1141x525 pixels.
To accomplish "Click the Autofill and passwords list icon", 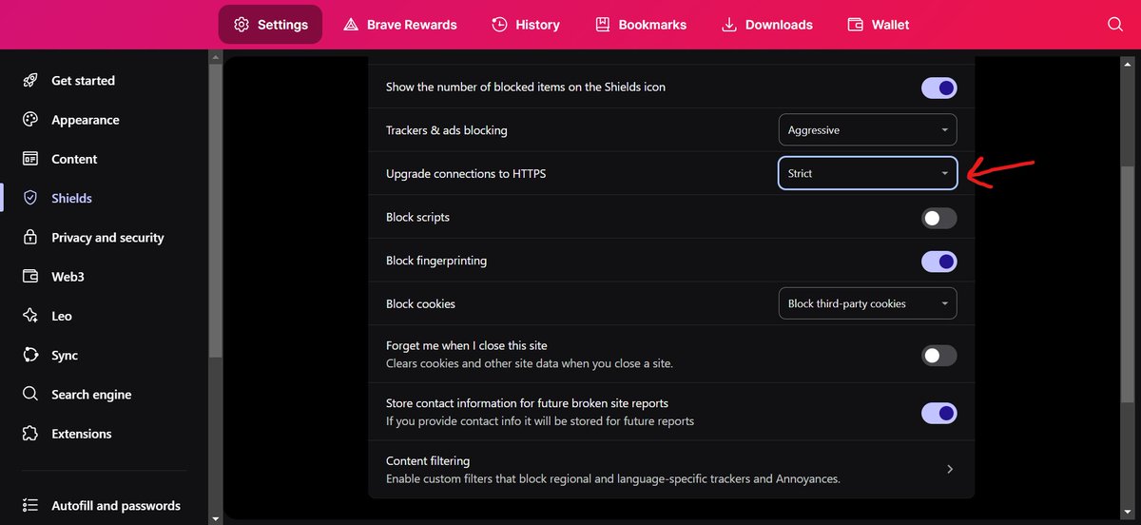I will [30, 506].
